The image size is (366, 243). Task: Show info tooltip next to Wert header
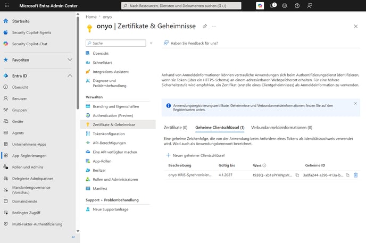click(x=264, y=165)
